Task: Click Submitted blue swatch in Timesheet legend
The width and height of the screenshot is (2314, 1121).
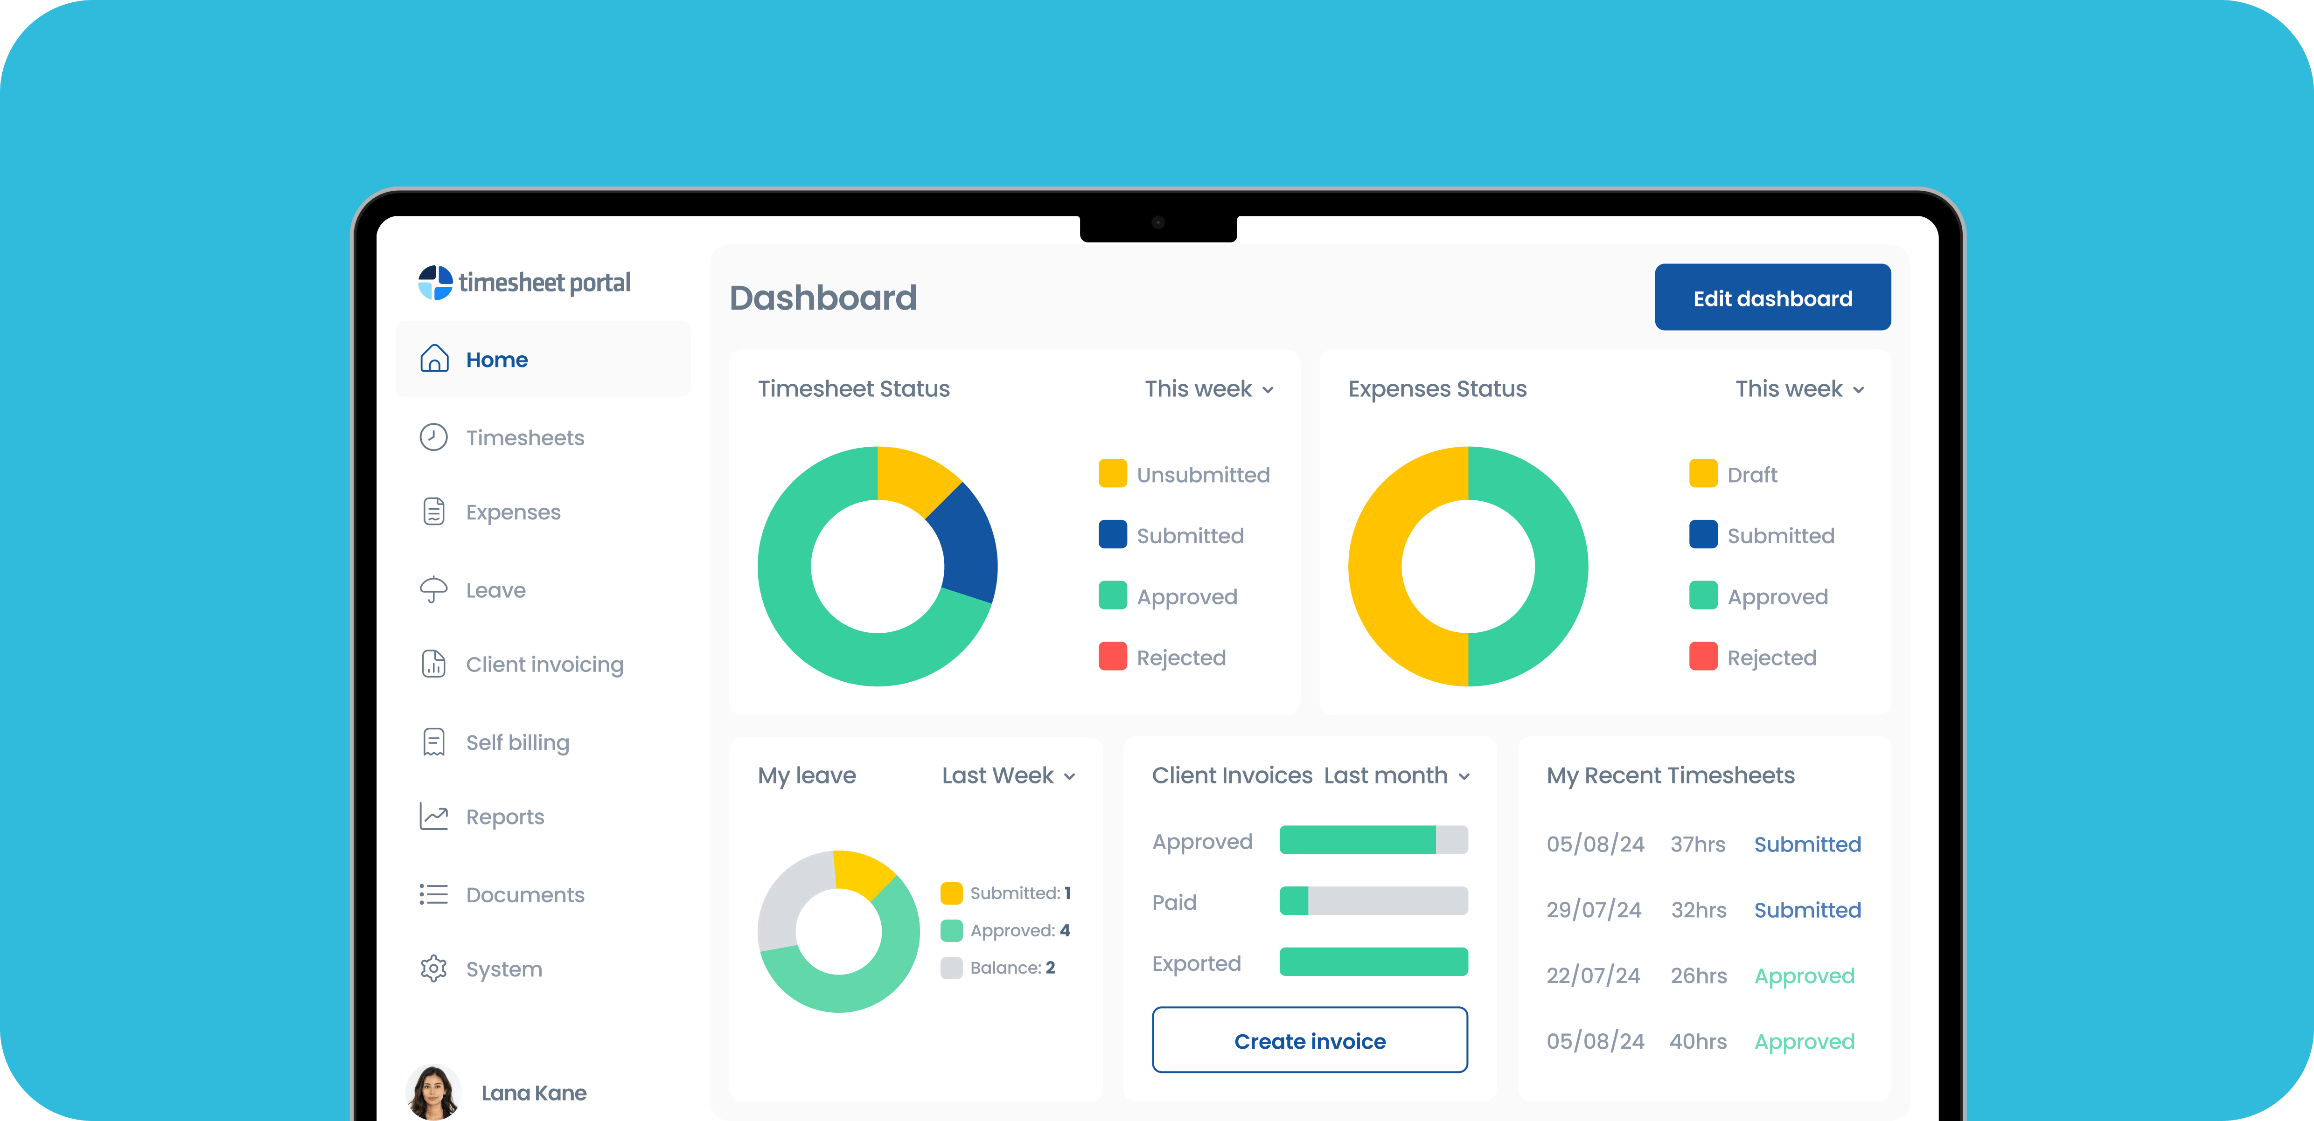Action: pyautogui.click(x=1112, y=534)
